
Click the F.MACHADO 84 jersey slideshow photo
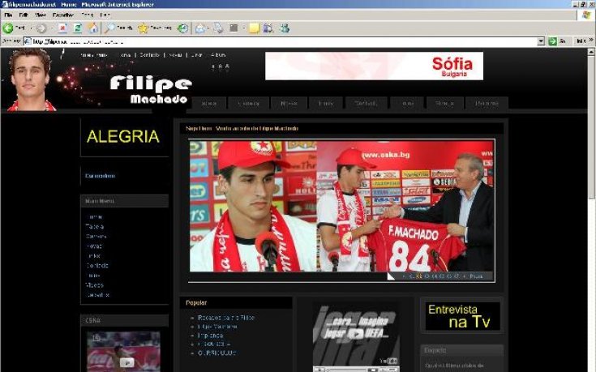point(405,206)
